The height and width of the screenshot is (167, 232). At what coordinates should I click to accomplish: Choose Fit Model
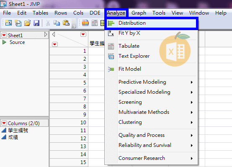(151, 69)
